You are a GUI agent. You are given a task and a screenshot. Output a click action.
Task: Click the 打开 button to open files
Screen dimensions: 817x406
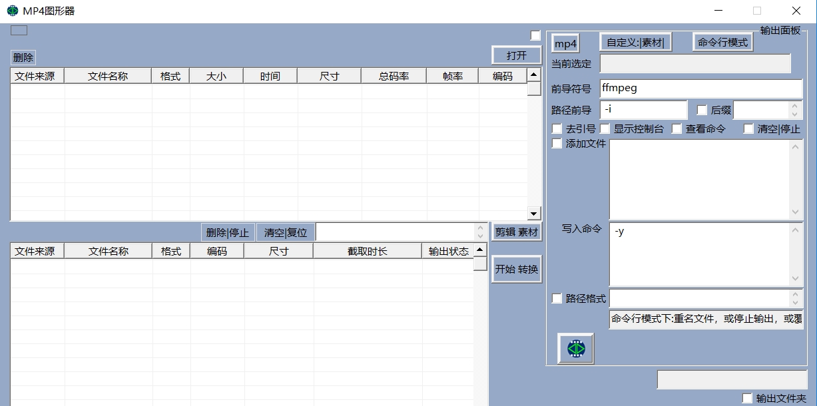[516, 55]
